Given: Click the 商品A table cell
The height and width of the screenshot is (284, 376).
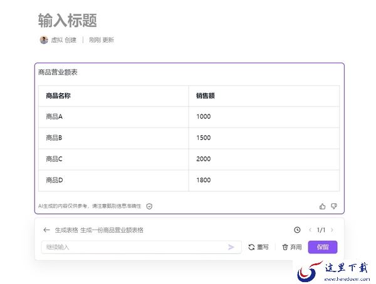Looking at the screenshot, I should pyautogui.click(x=113, y=117).
